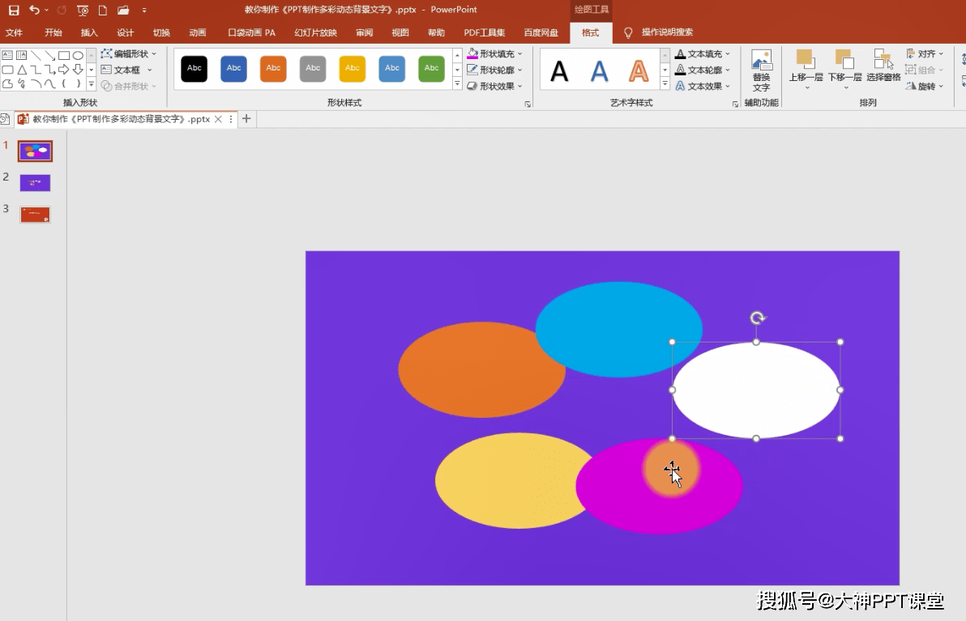This screenshot has width=966, height=621.
Task: Click Replace Text (替换文字) alt text icon
Action: pyautogui.click(x=761, y=69)
